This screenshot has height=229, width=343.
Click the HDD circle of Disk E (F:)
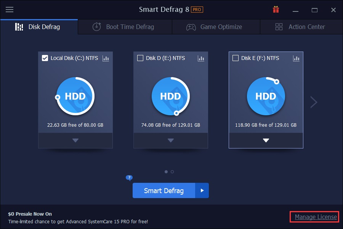(266, 96)
